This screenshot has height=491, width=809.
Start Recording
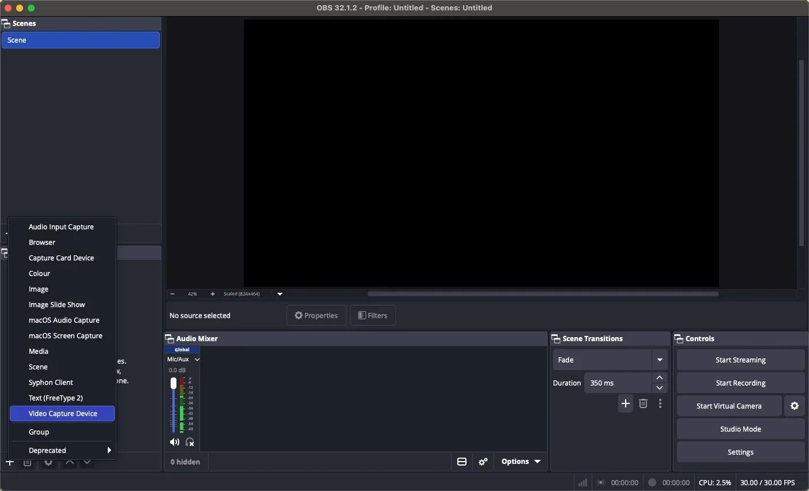point(741,383)
